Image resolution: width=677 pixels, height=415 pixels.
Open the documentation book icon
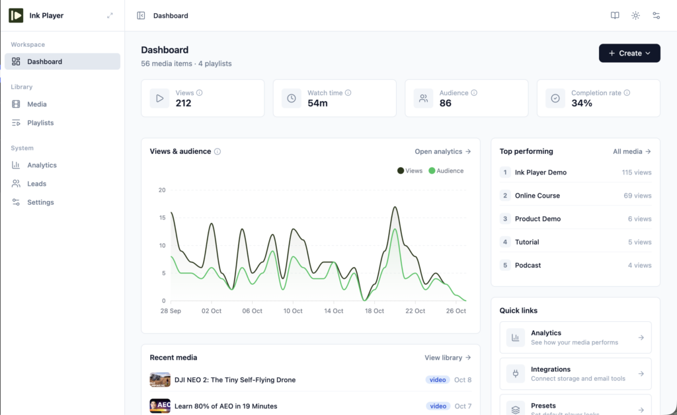615,16
